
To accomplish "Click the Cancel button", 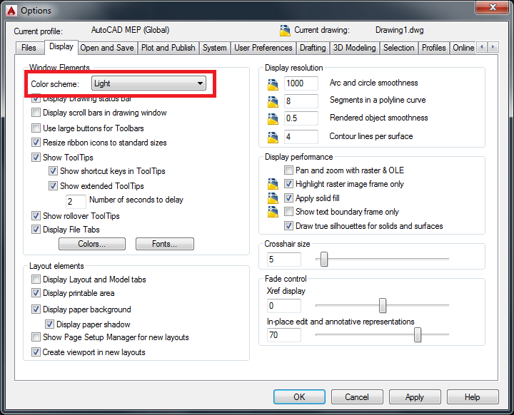I will point(357,397).
